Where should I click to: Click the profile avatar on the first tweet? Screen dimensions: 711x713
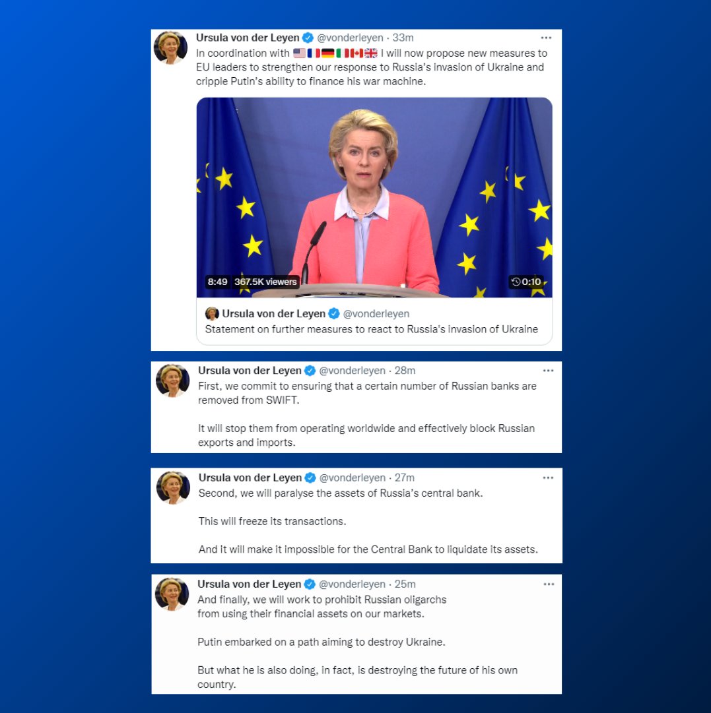click(x=171, y=47)
